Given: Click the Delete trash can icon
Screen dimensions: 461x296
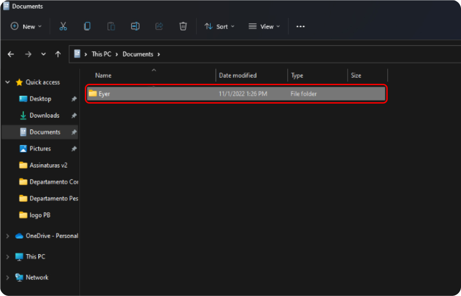Looking at the screenshot, I should [x=183, y=26].
